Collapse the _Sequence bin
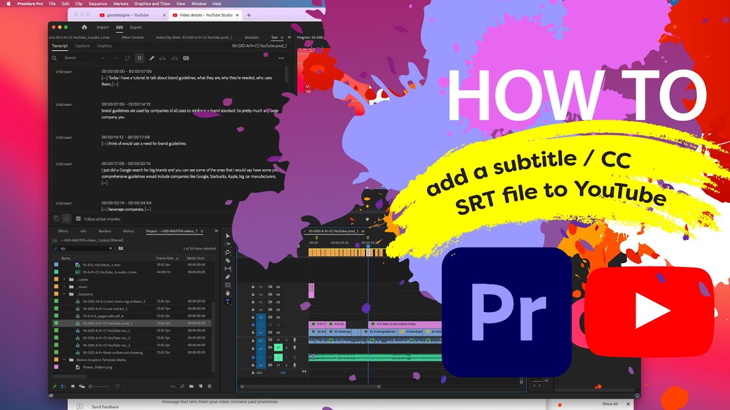Screen dimensions: 730x410 click(64, 294)
